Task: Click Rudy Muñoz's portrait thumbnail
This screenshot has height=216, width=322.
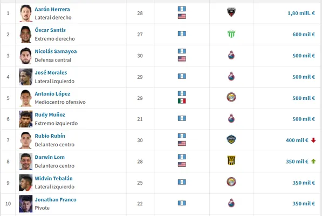Action: (x=26, y=119)
